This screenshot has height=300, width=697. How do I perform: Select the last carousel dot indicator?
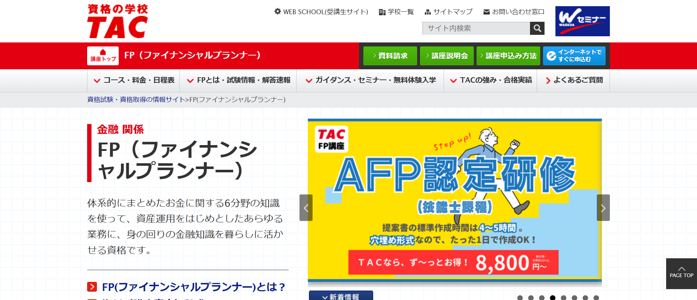tap(596, 298)
